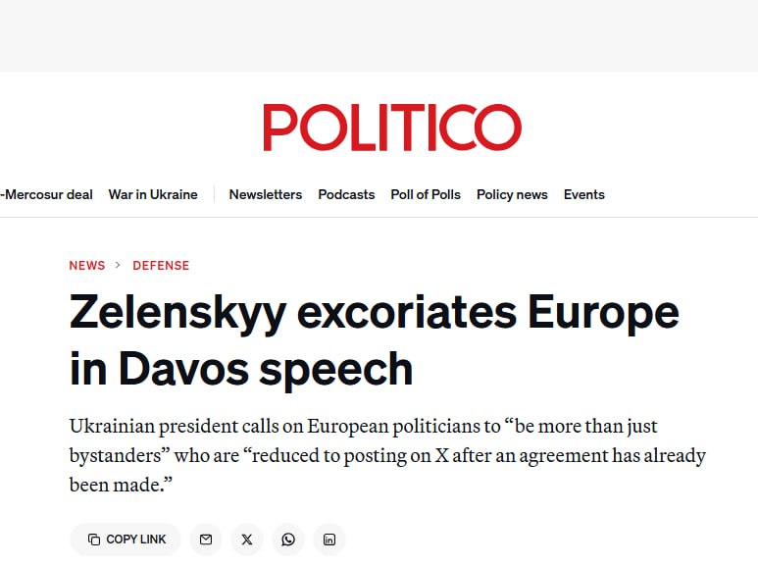This screenshot has width=758, height=566.
Task: Share the article on LinkedIn
Action: (329, 540)
